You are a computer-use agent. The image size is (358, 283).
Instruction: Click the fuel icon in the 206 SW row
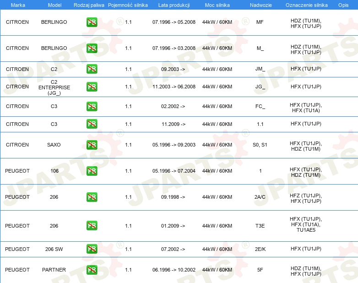tap(92, 249)
